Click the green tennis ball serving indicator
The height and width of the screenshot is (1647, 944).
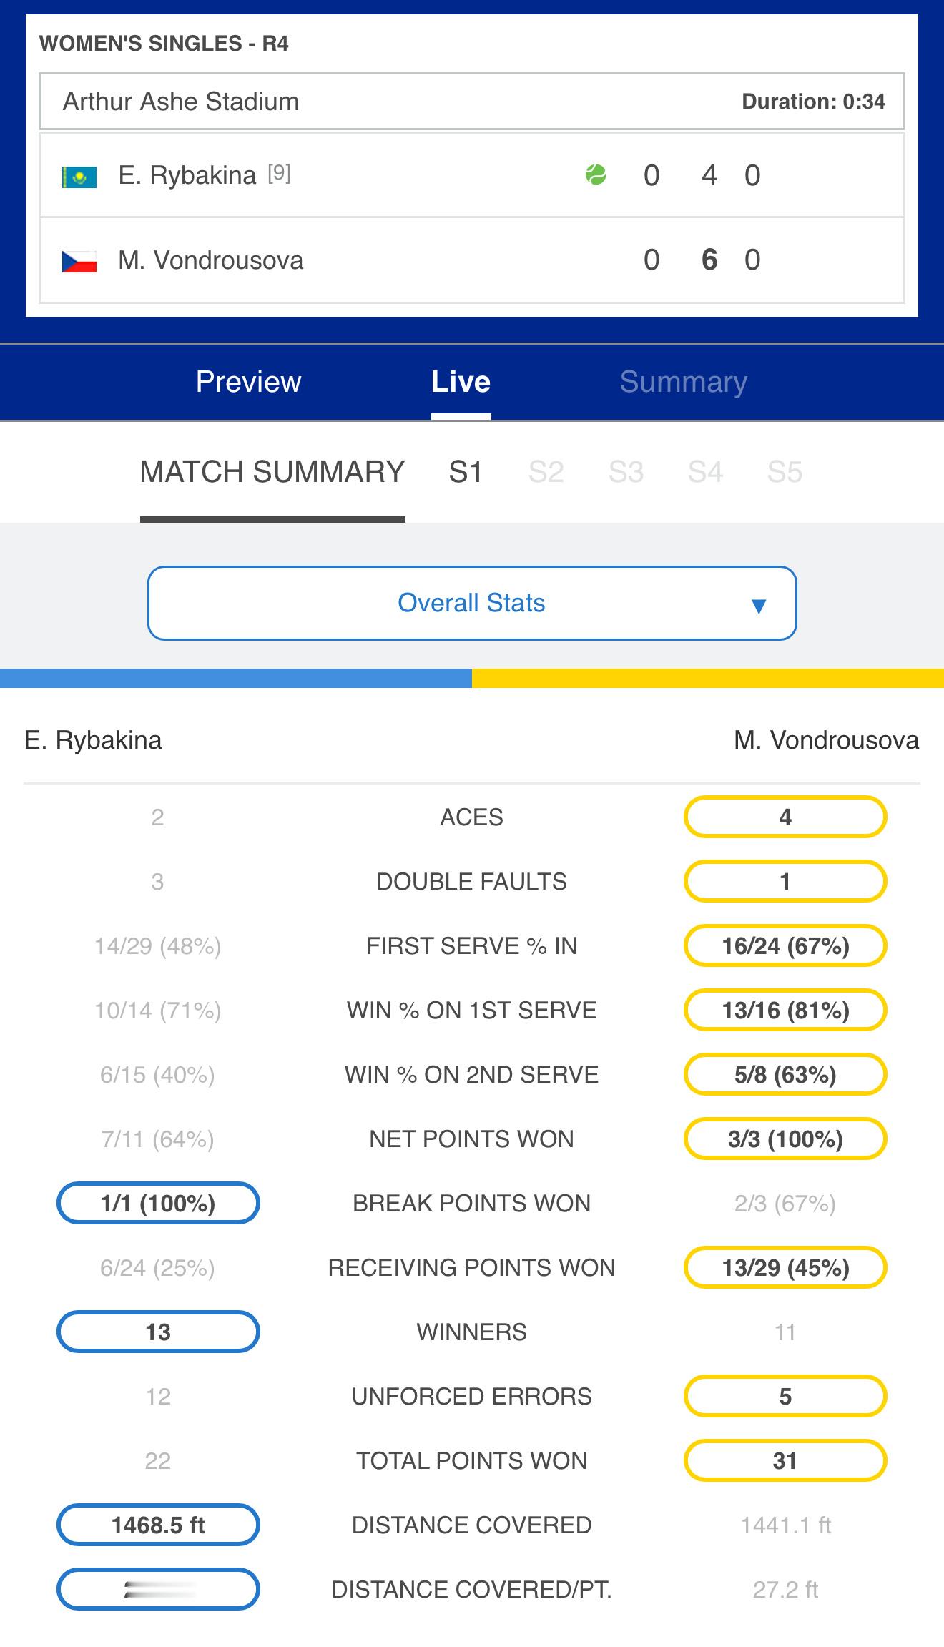596,174
